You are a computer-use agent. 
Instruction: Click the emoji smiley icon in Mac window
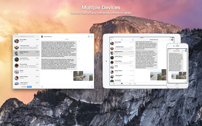pyautogui.click(x=88, y=87)
